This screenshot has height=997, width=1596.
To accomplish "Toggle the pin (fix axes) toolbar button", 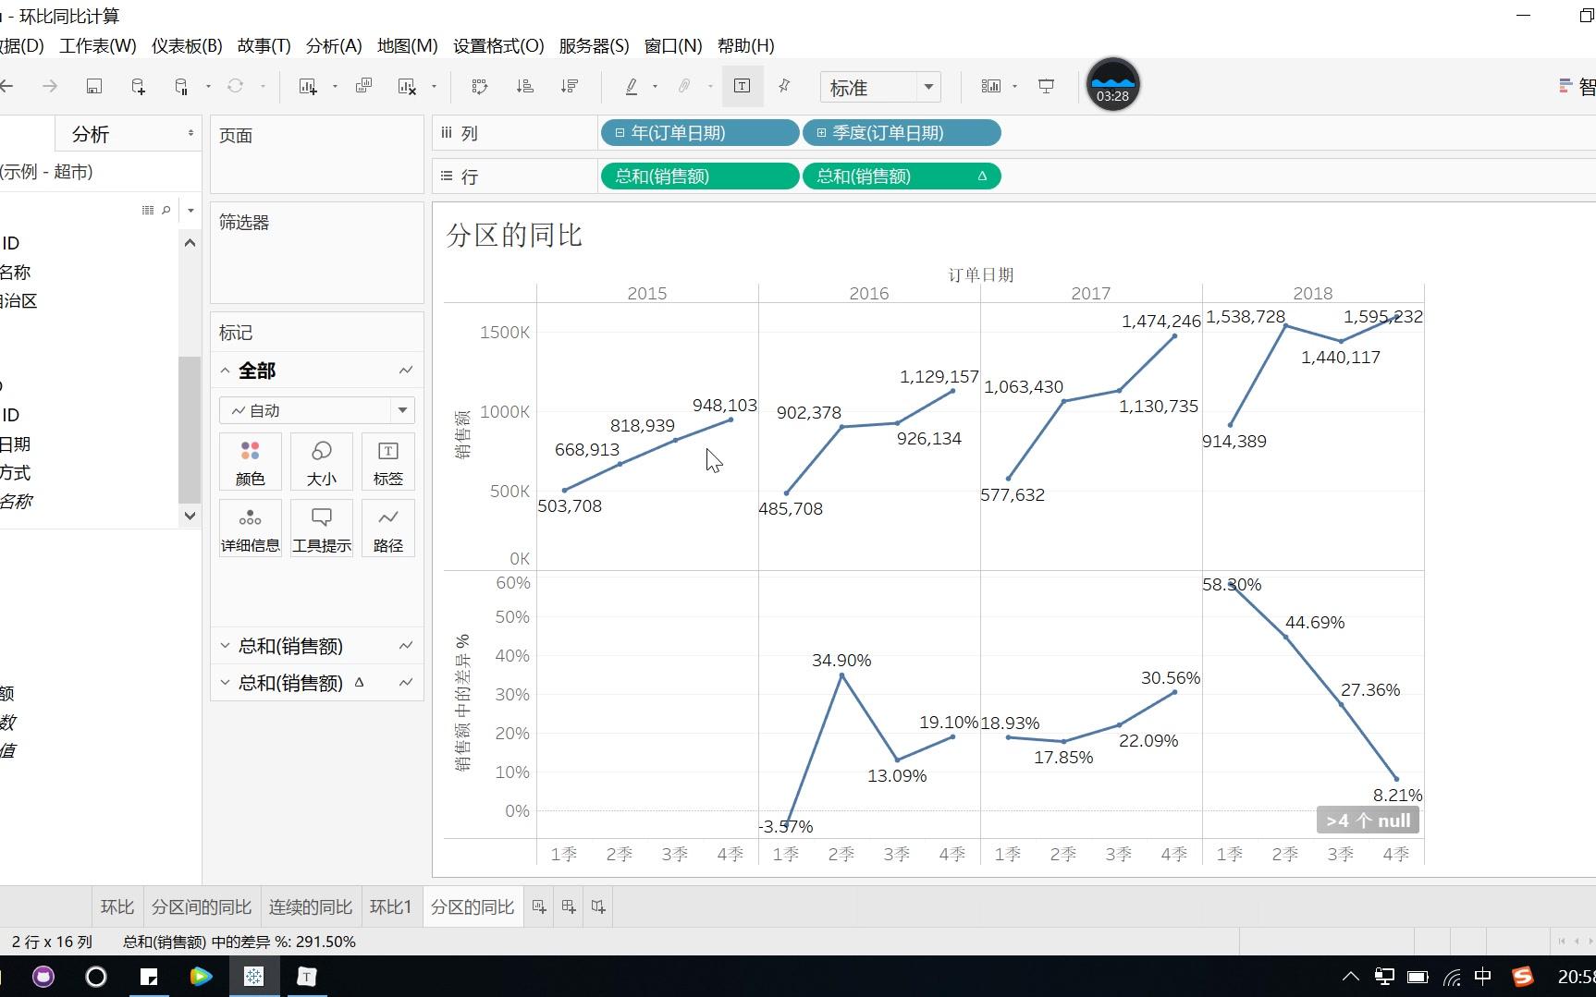I will coord(783,86).
